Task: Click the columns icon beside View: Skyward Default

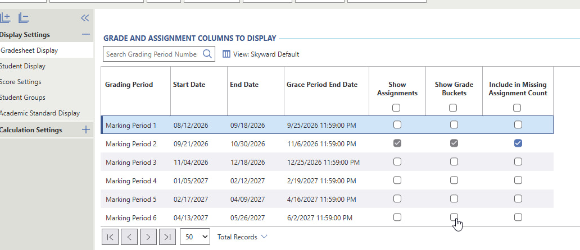Action: pyautogui.click(x=226, y=54)
